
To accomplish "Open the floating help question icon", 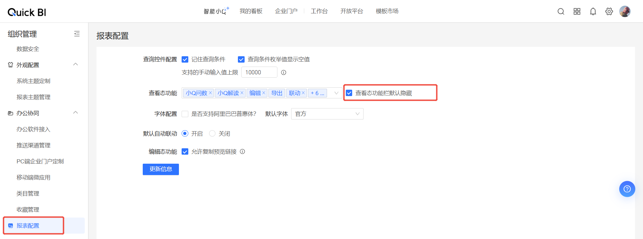I will coord(627,189).
